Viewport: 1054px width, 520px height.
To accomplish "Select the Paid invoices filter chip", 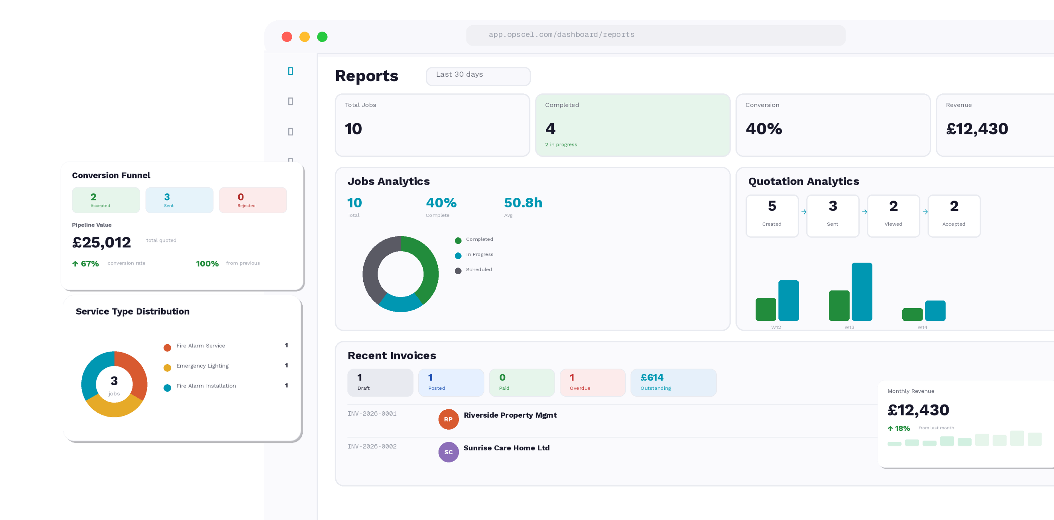I will point(522,382).
